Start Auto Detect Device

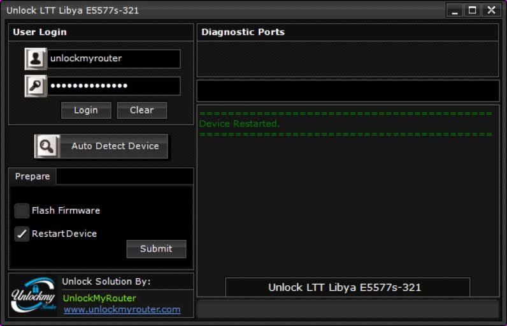point(101,146)
